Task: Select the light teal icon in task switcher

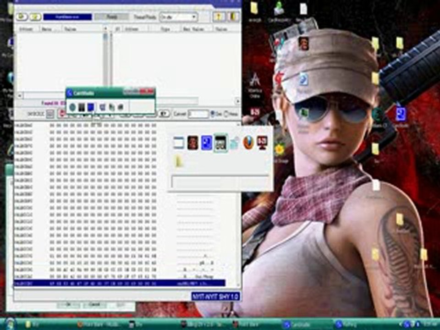Action: tap(235, 143)
